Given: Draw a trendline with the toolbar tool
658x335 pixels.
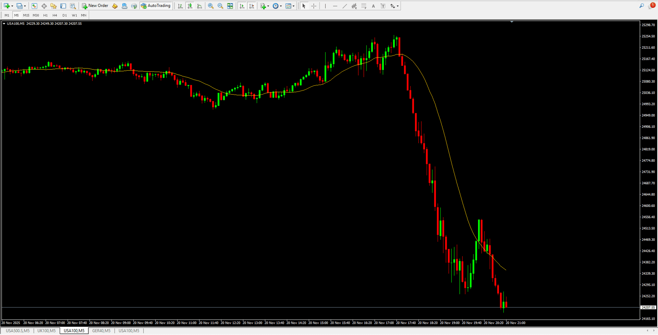Looking at the screenshot, I should [344, 6].
